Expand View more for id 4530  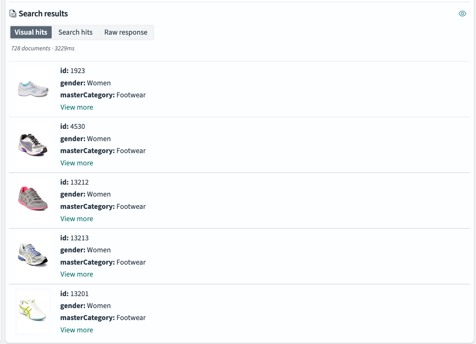(77, 163)
